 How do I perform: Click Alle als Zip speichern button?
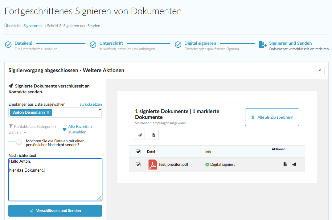tap(272, 117)
